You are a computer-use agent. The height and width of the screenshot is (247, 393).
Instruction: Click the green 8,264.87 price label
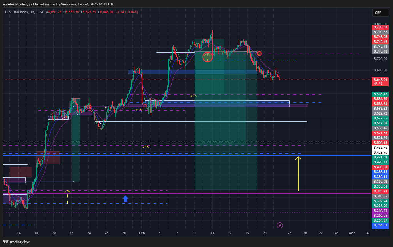pos(380,220)
